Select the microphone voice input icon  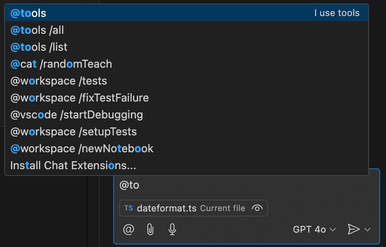point(172,229)
